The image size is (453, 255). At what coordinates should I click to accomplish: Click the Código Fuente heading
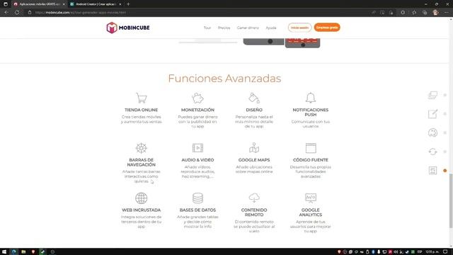[x=311, y=160]
